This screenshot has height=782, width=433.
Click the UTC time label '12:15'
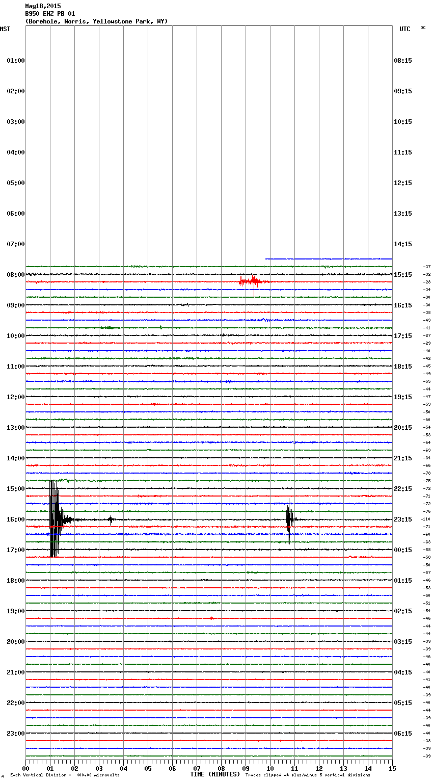pyautogui.click(x=403, y=183)
